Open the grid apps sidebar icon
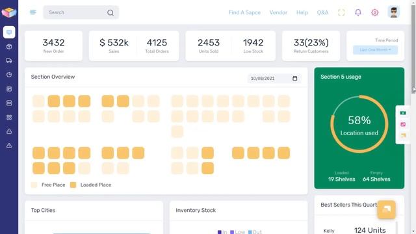This screenshot has height=234, width=416. click(9, 117)
